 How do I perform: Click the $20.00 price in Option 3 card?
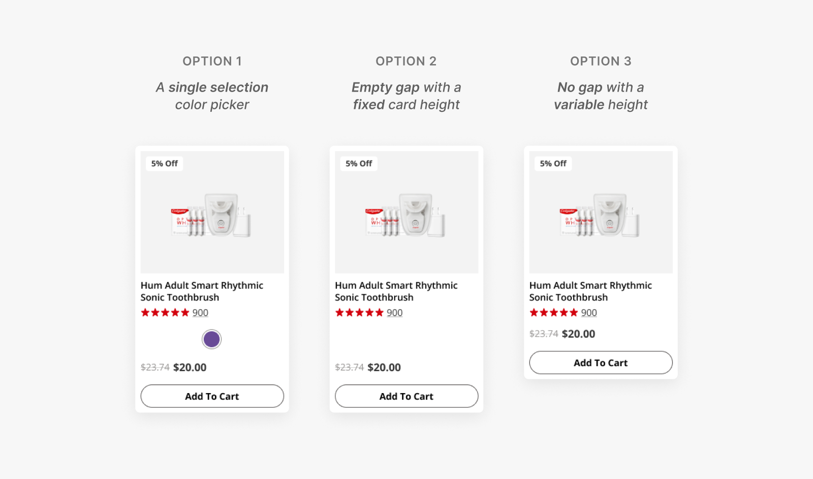(578, 334)
